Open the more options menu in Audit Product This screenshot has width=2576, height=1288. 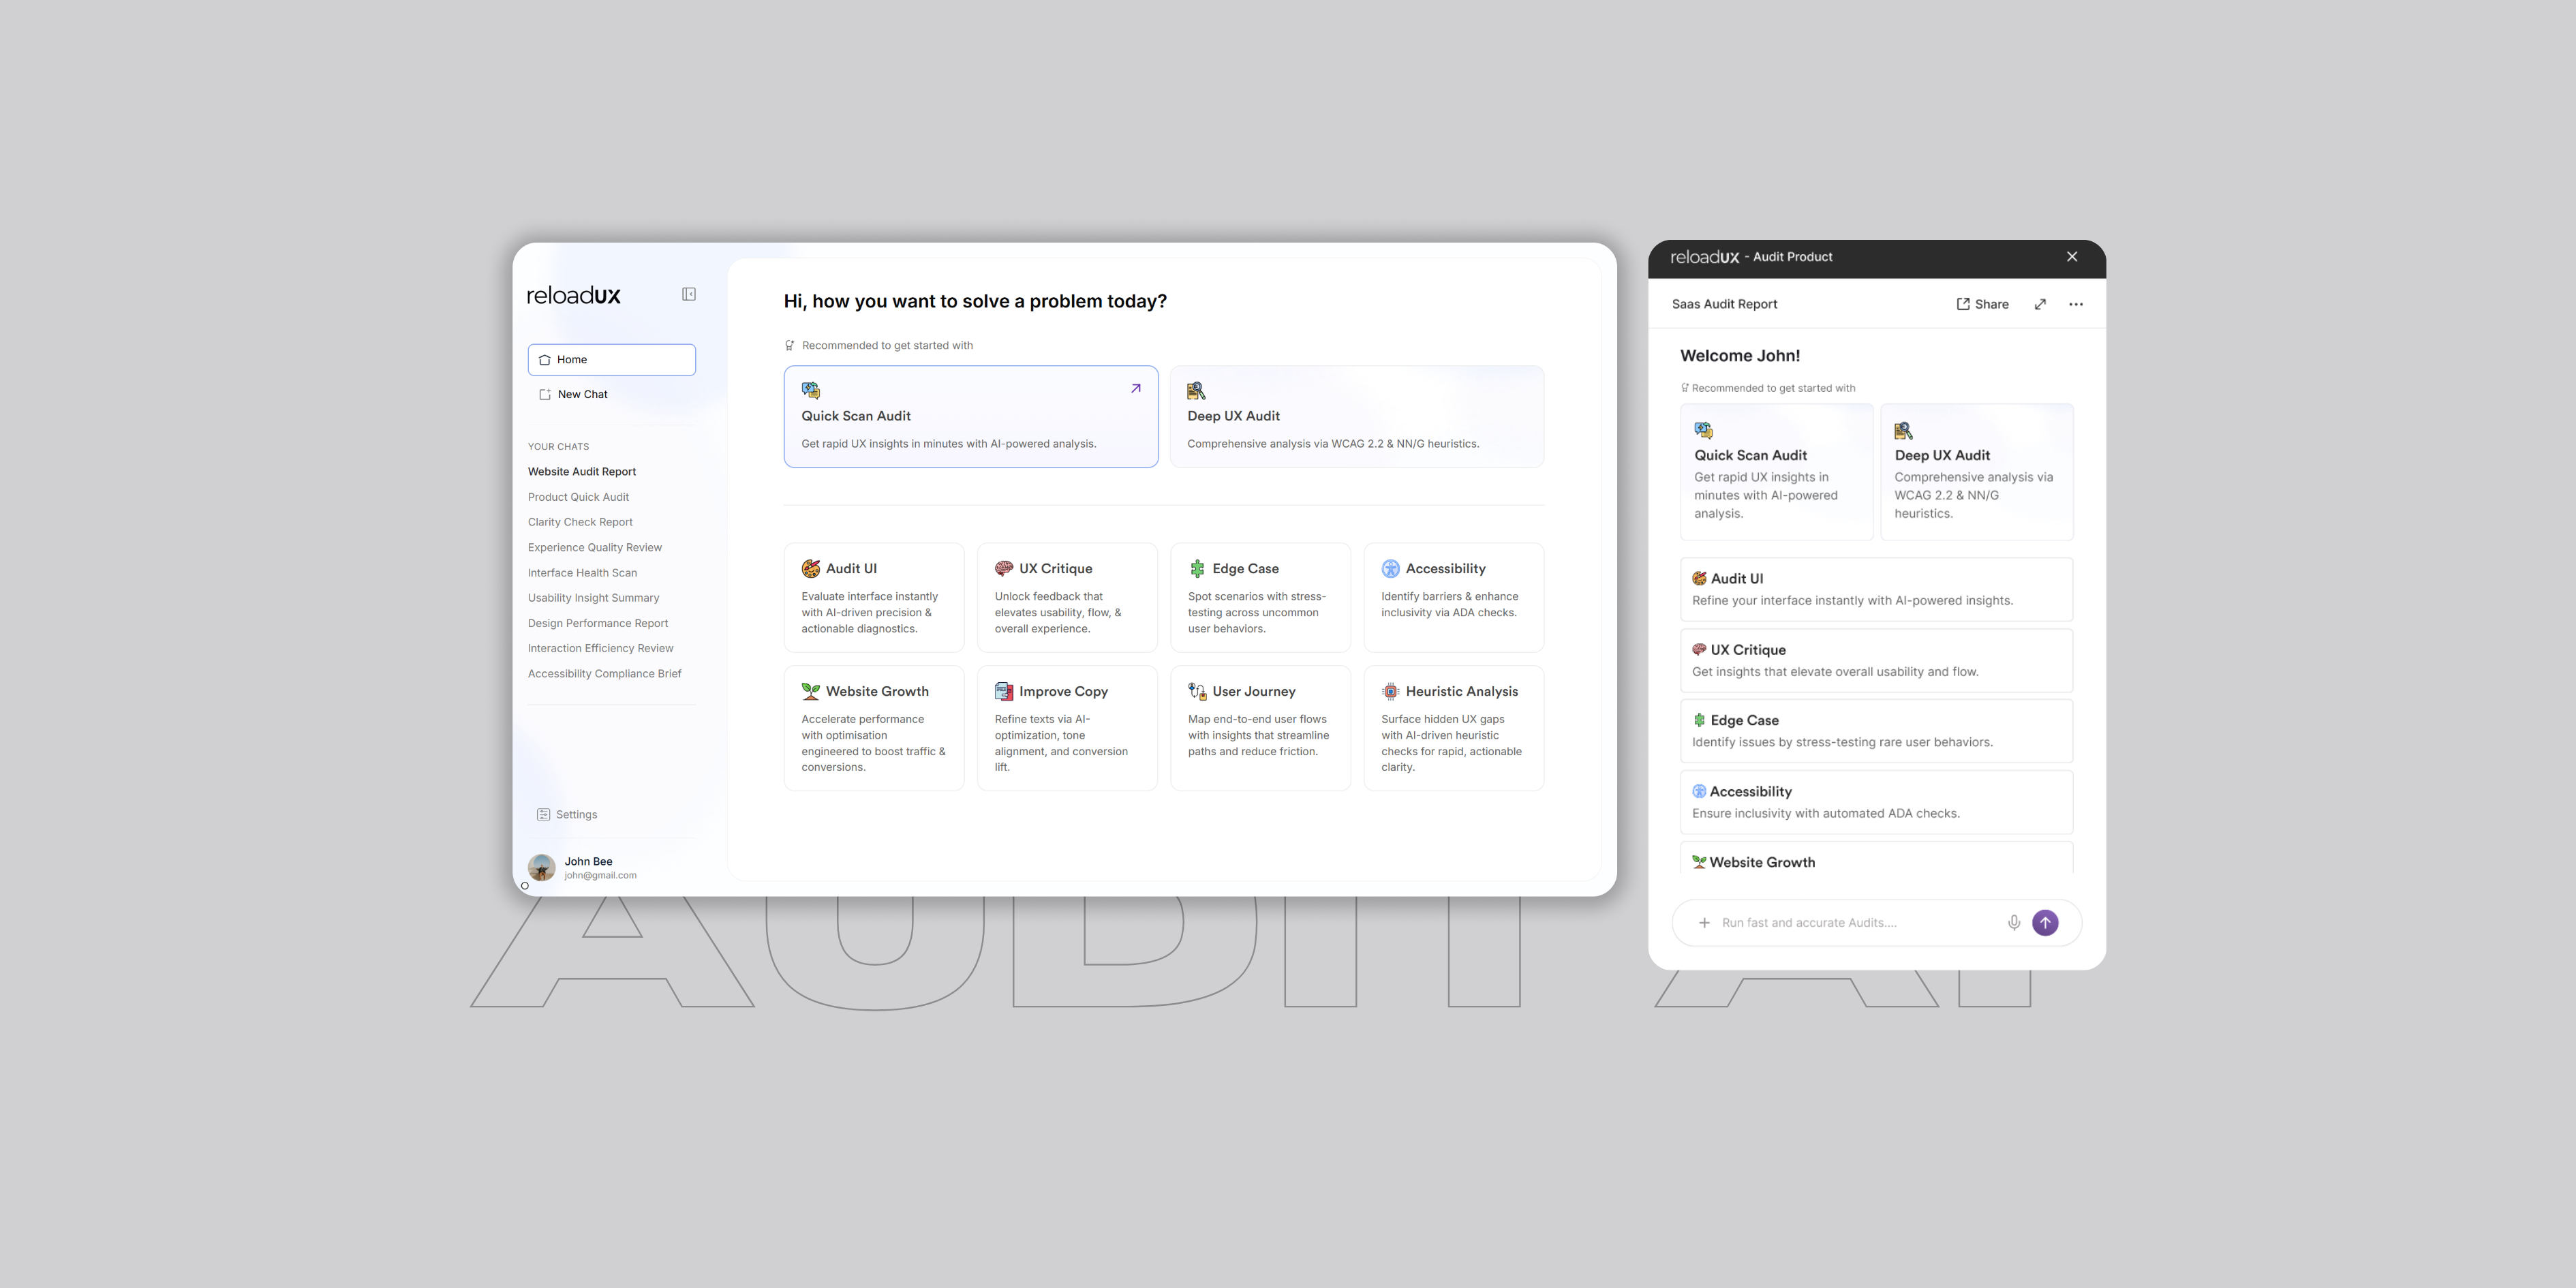[x=2076, y=304]
